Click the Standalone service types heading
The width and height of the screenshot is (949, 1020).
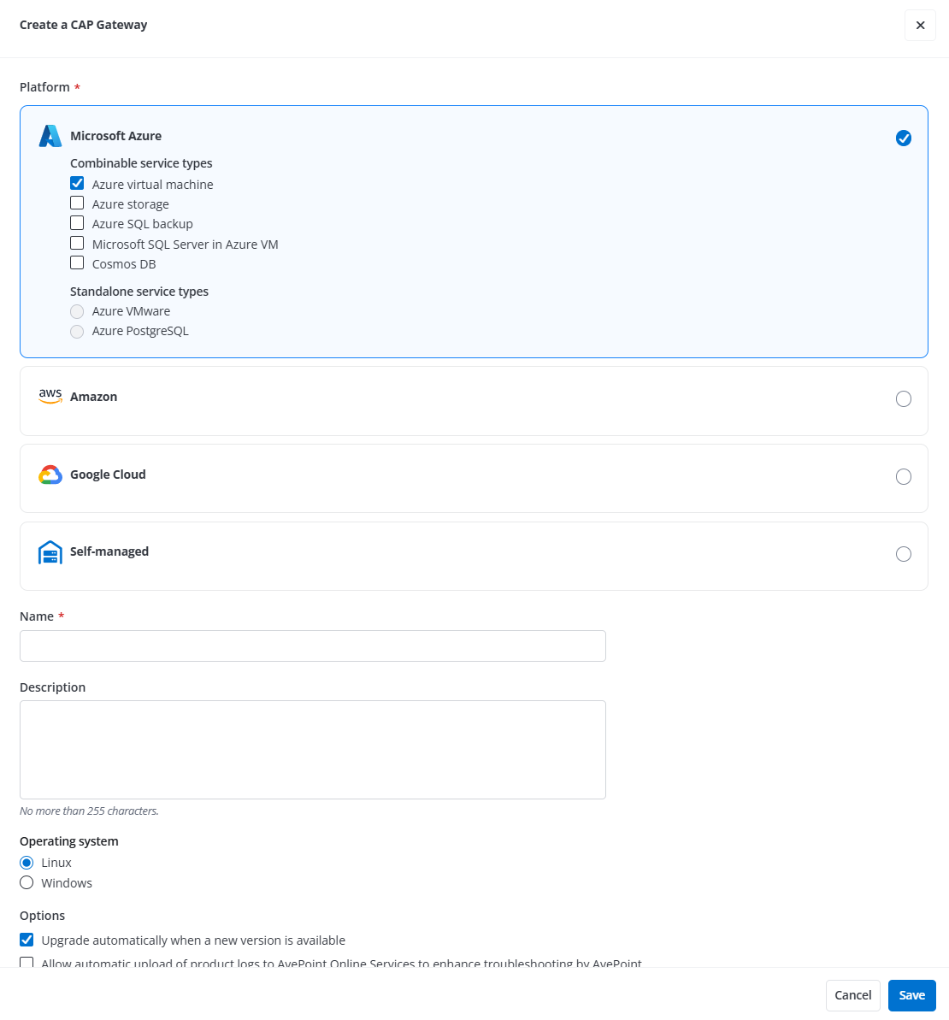point(139,292)
